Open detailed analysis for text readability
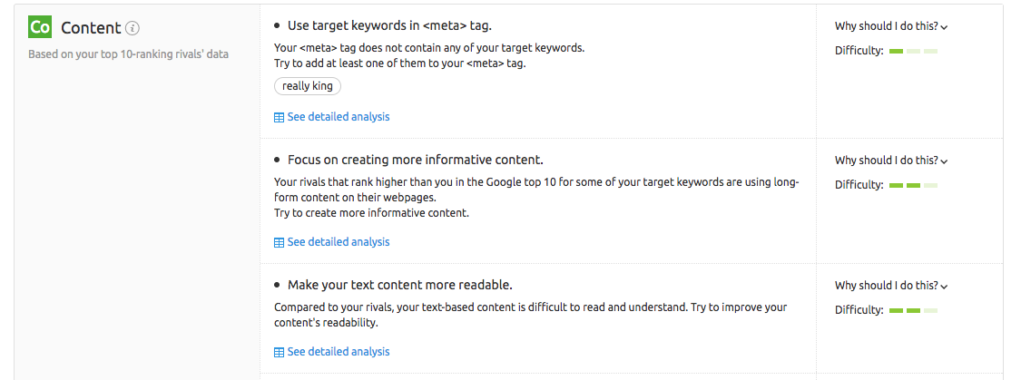 (x=338, y=352)
